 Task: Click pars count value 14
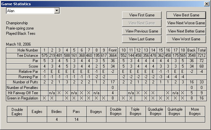[x=76, y=119]
